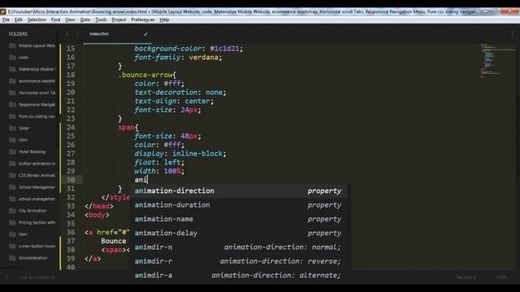Click the unsaved pencil icon on index.html tab
Screen dimensions: 520x292
point(145,34)
